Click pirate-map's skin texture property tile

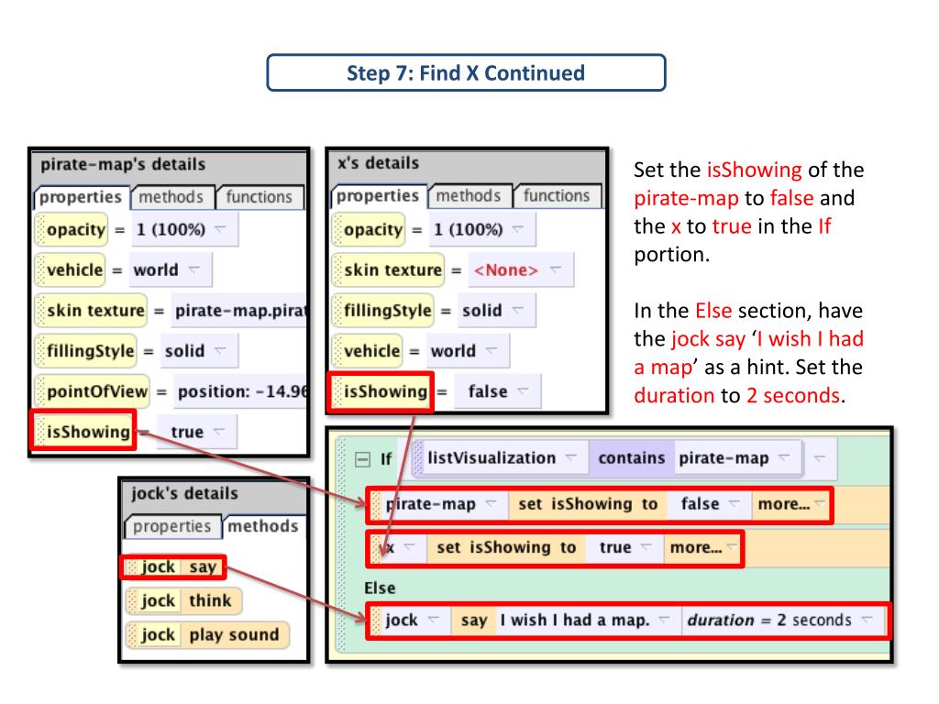click(91, 310)
